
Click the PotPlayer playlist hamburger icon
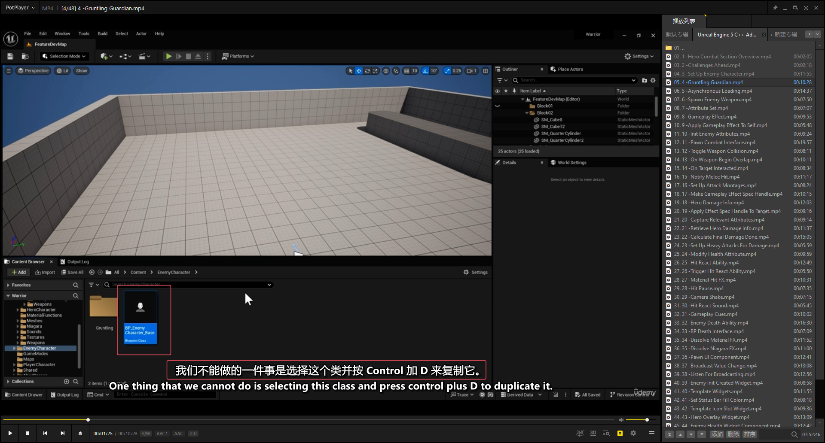pyautogui.click(x=652, y=433)
